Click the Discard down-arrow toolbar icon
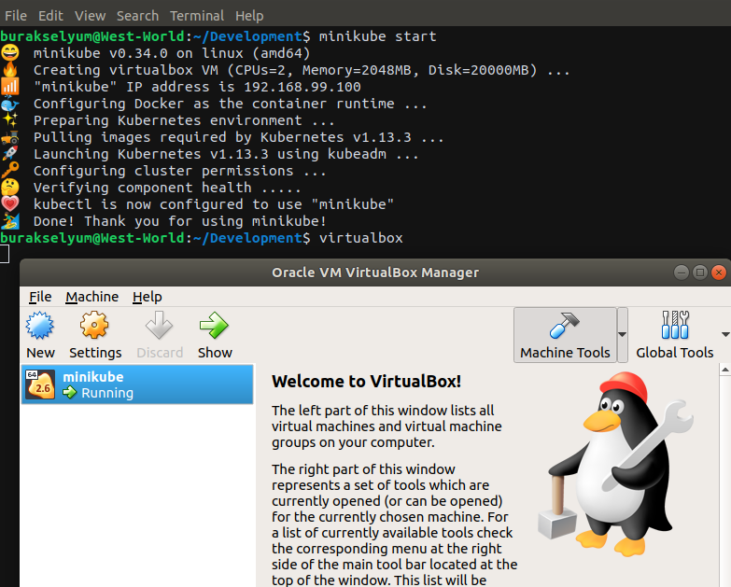Viewport: 731px width, 587px height. tap(160, 327)
